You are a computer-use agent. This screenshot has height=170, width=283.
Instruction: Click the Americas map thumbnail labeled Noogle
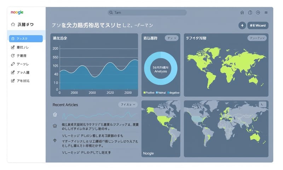tap(161, 129)
